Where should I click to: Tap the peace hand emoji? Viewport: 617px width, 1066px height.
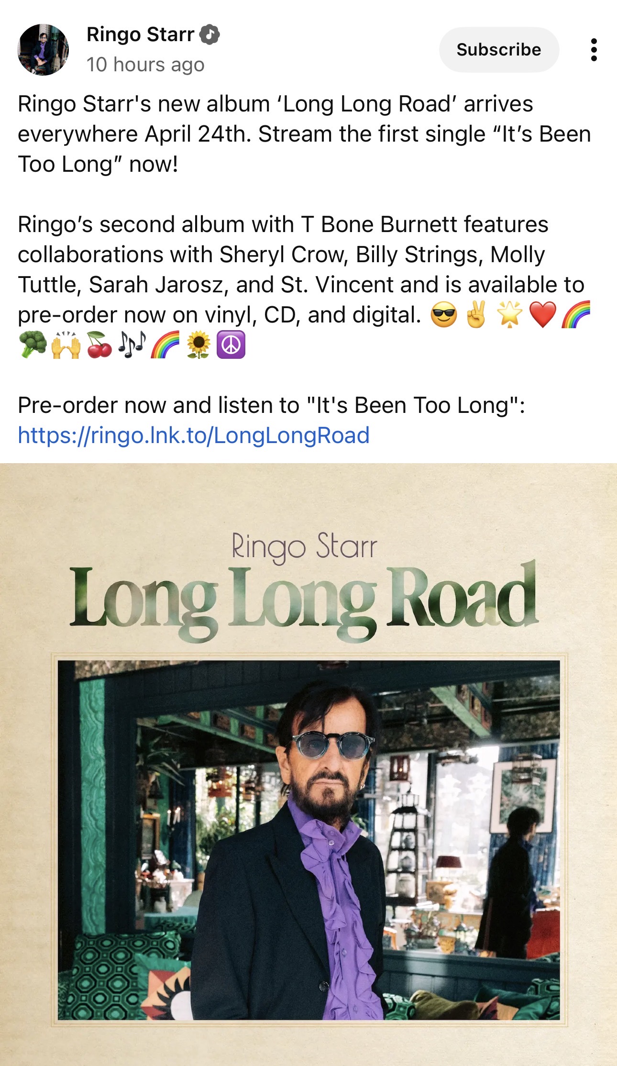(x=476, y=314)
